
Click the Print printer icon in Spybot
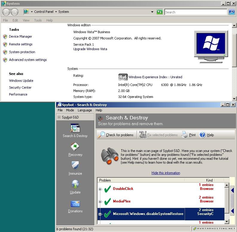click(185, 135)
